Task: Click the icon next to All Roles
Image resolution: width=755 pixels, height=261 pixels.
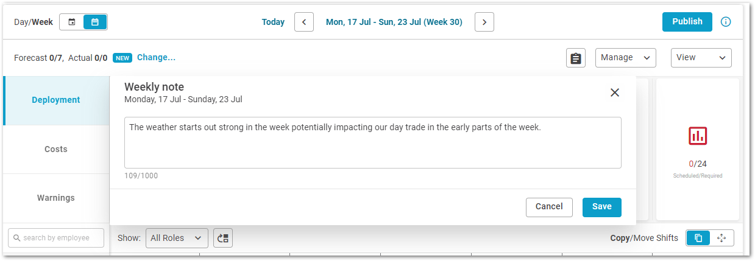Action: point(223,238)
